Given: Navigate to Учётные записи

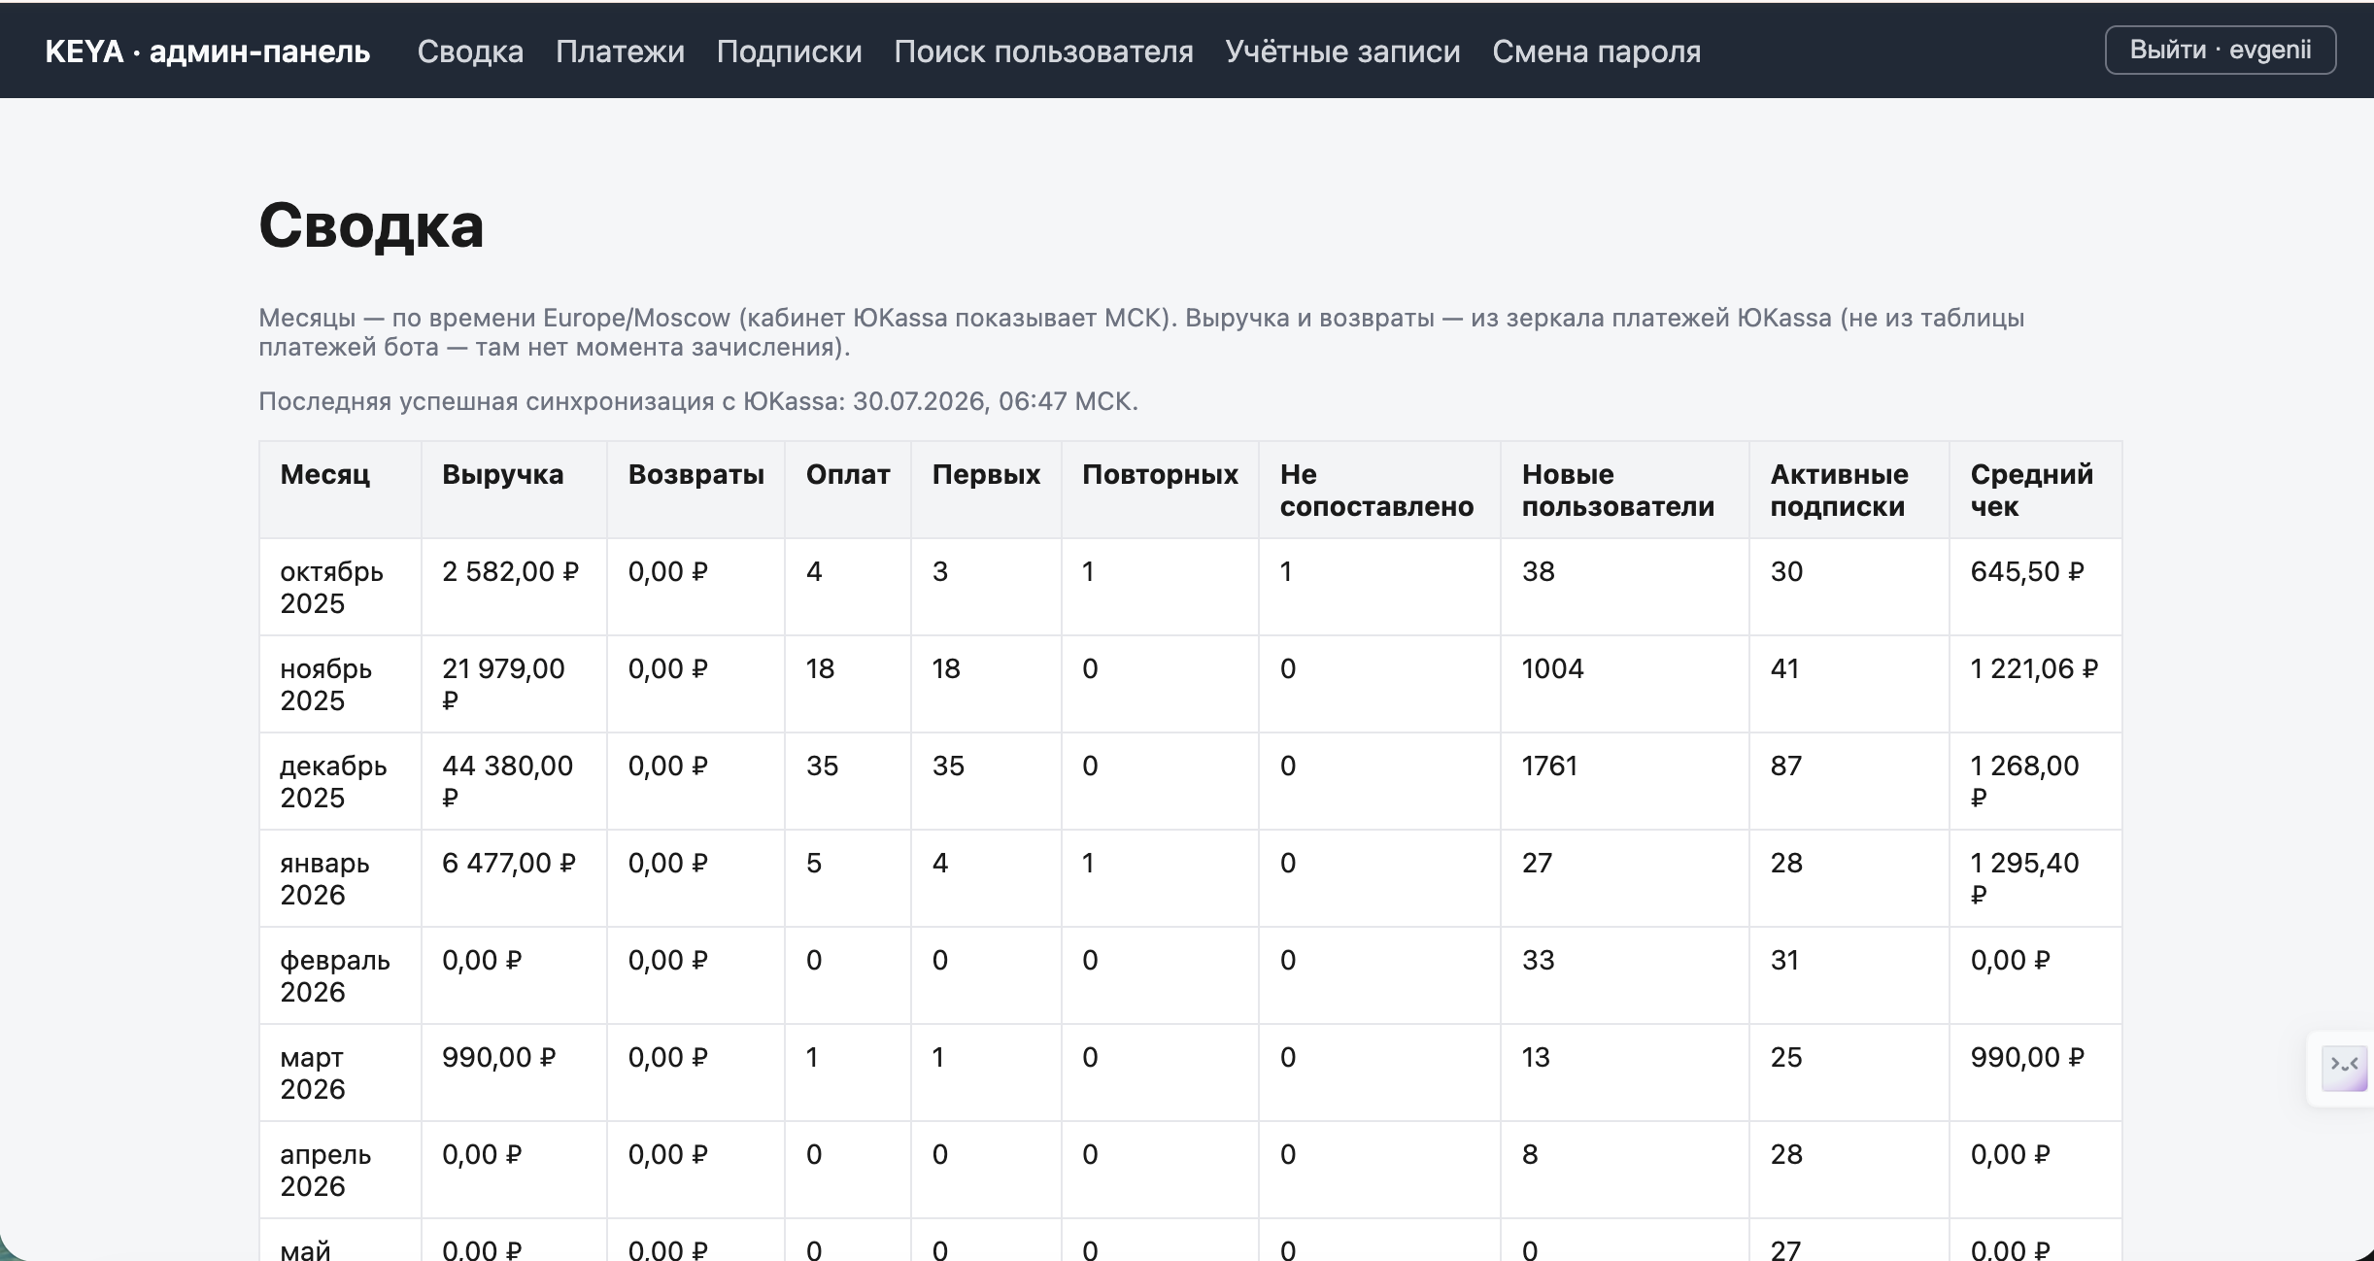Looking at the screenshot, I should [1342, 51].
